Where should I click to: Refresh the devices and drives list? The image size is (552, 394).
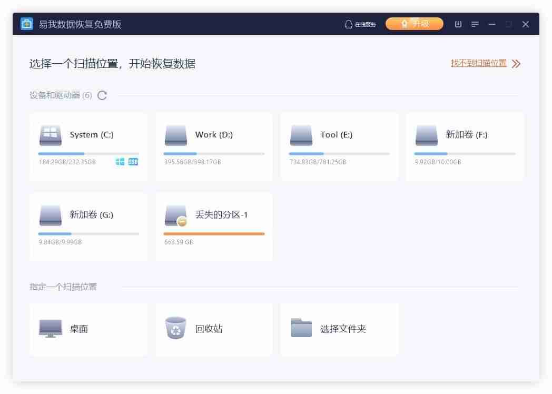pyautogui.click(x=102, y=95)
